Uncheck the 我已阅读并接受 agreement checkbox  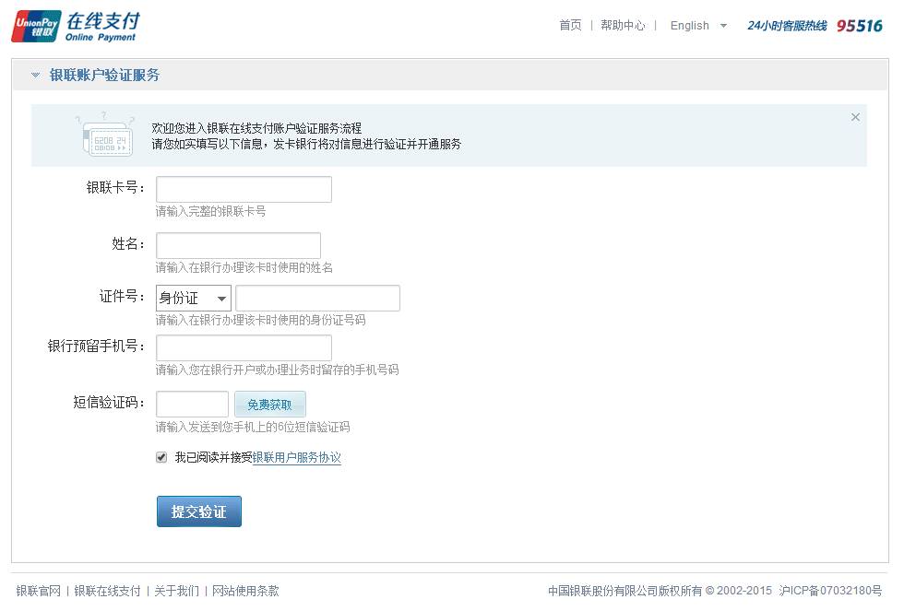point(161,457)
